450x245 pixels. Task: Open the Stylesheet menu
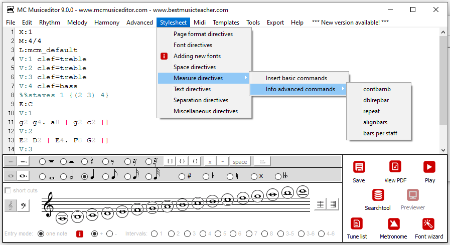[x=173, y=23]
